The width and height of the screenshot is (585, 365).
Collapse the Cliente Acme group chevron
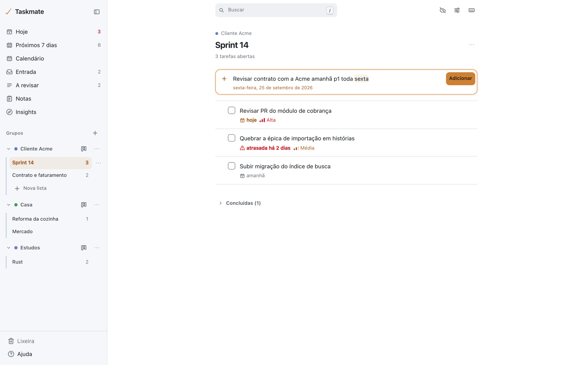8,149
